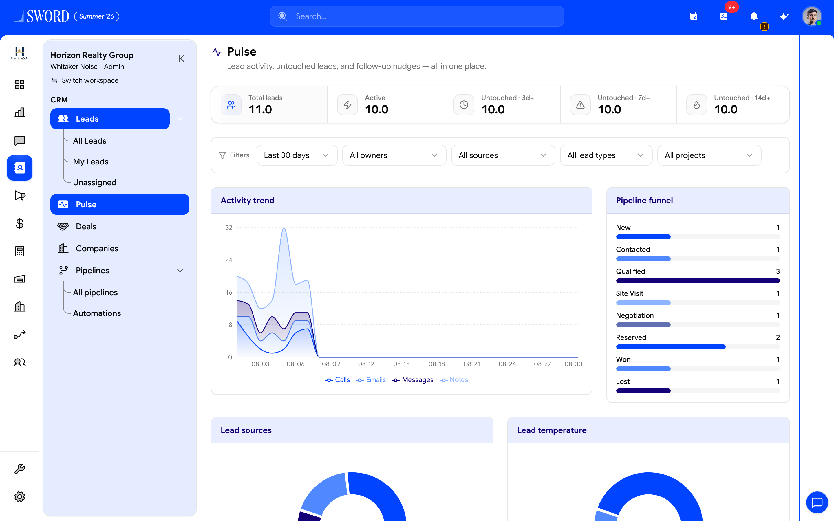
Task: Open the notifications bell
Action: coord(754,16)
